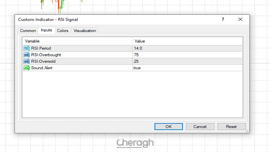Click the RSI.Period variable type icon

pyautogui.click(x=26, y=48)
